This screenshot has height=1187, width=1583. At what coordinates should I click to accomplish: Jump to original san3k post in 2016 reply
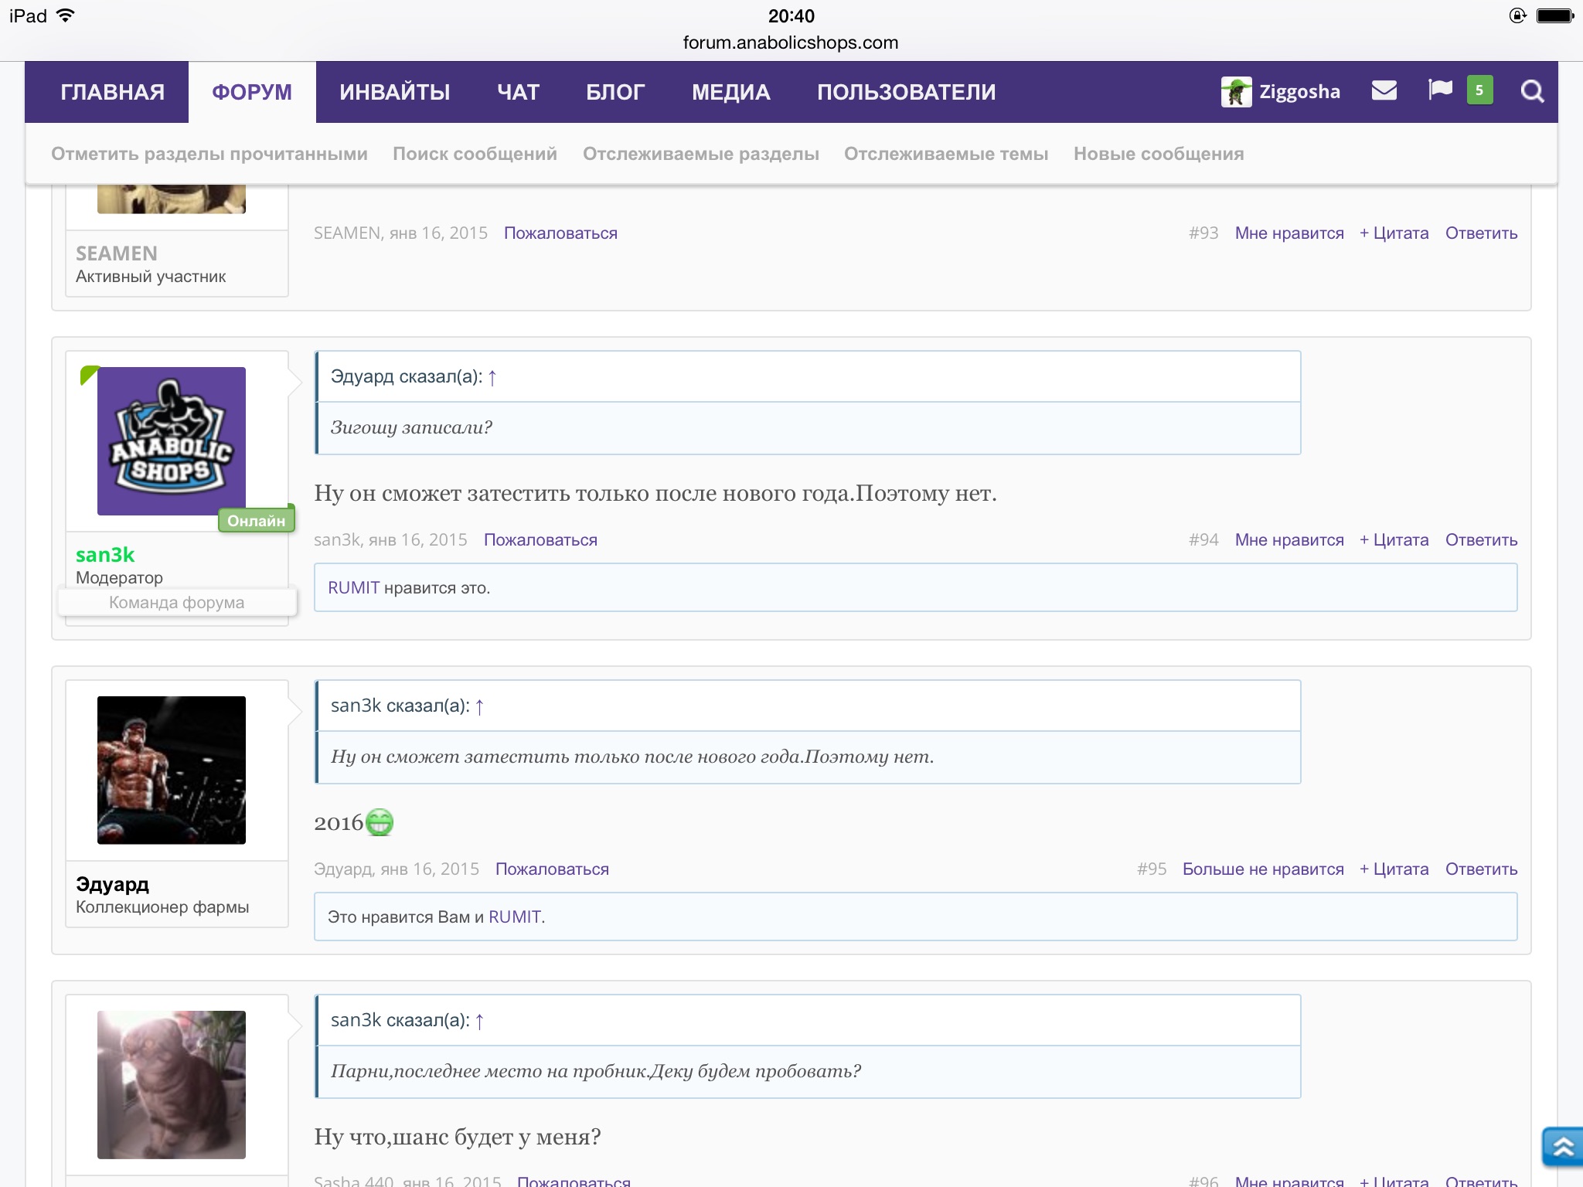point(479,706)
